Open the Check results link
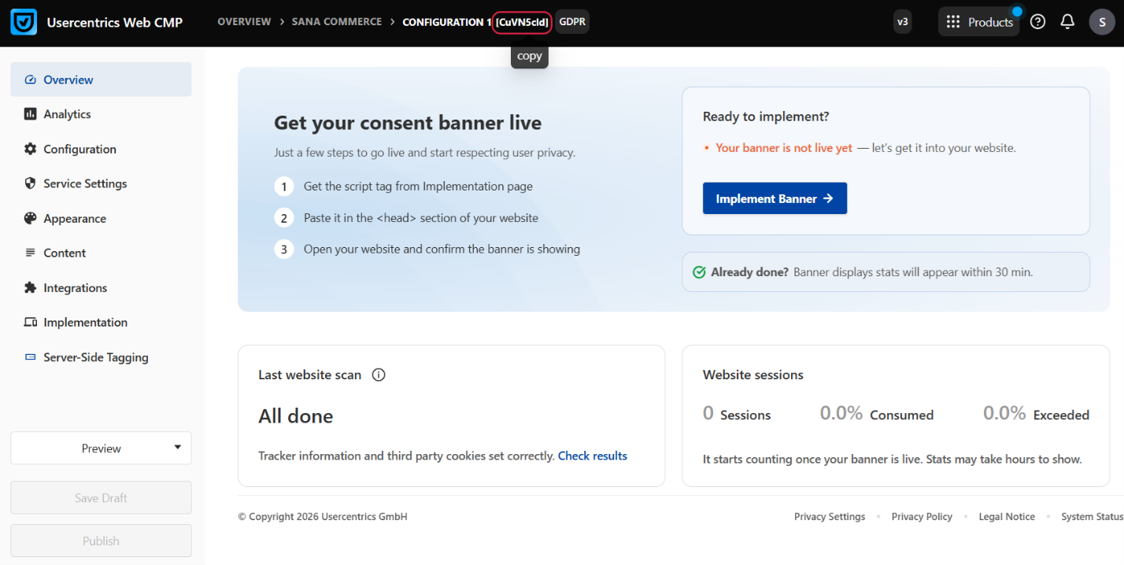Screen dimensions: 1124x565 tap(592, 456)
